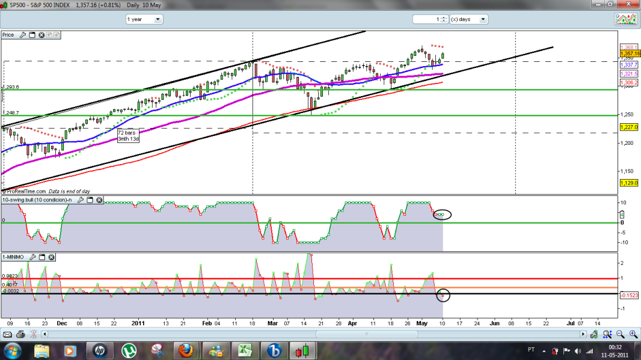Open 10-swing bull indicator wrench settings
This screenshot has width=641, height=360.
click(x=81, y=200)
